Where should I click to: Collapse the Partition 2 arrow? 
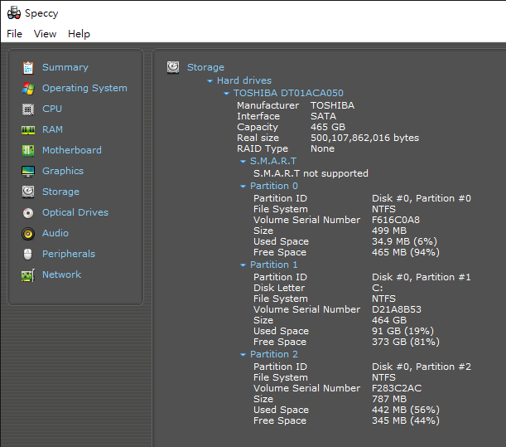click(x=243, y=355)
